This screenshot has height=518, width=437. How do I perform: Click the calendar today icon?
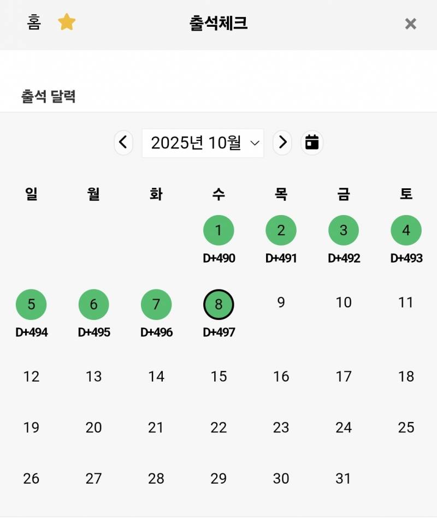[x=312, y=142]
